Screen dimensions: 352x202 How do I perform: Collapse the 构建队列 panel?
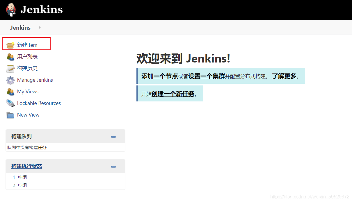coord(113,137)
